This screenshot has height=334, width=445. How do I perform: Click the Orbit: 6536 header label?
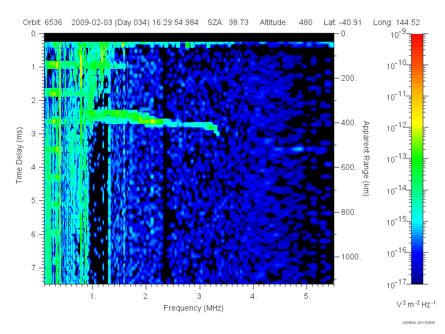[43, 22]
